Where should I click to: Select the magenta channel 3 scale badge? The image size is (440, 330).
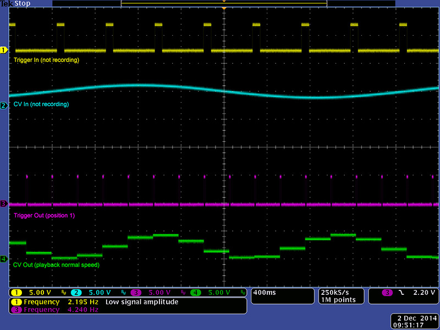click(136, 293)
